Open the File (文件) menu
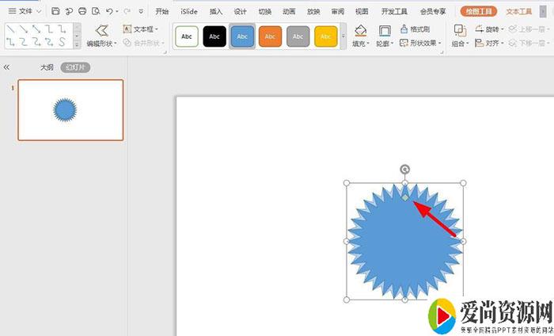 [x=25, y=12]
